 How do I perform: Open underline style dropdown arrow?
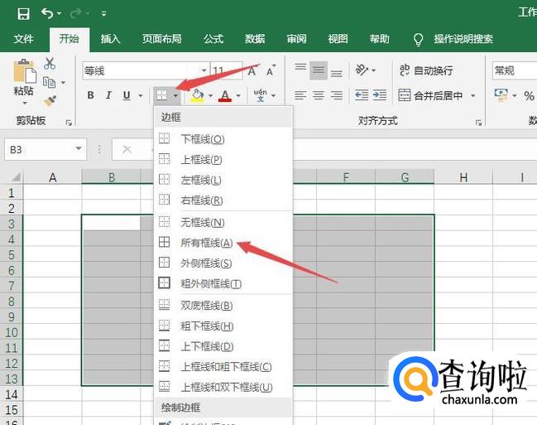pyautogui.click(x=141, y=95)
